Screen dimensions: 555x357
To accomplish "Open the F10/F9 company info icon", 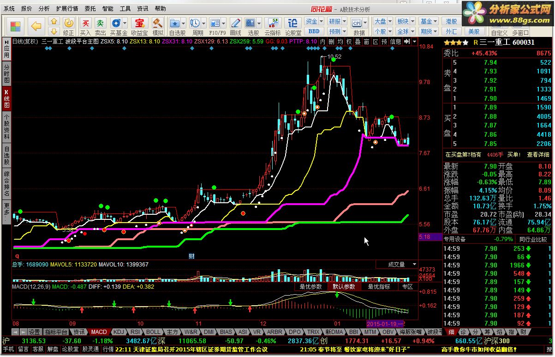I will (x=215, y=23).
